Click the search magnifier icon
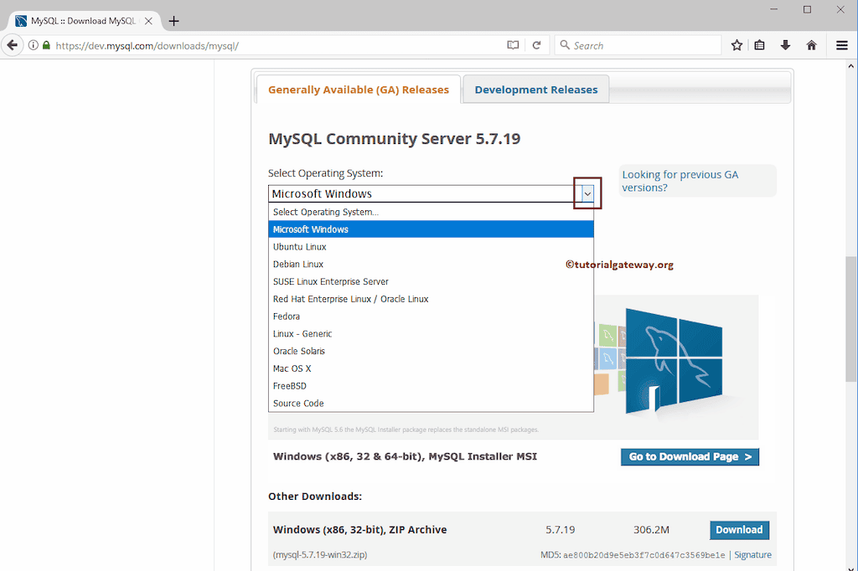The image size is (858, 571). [565, 45]
